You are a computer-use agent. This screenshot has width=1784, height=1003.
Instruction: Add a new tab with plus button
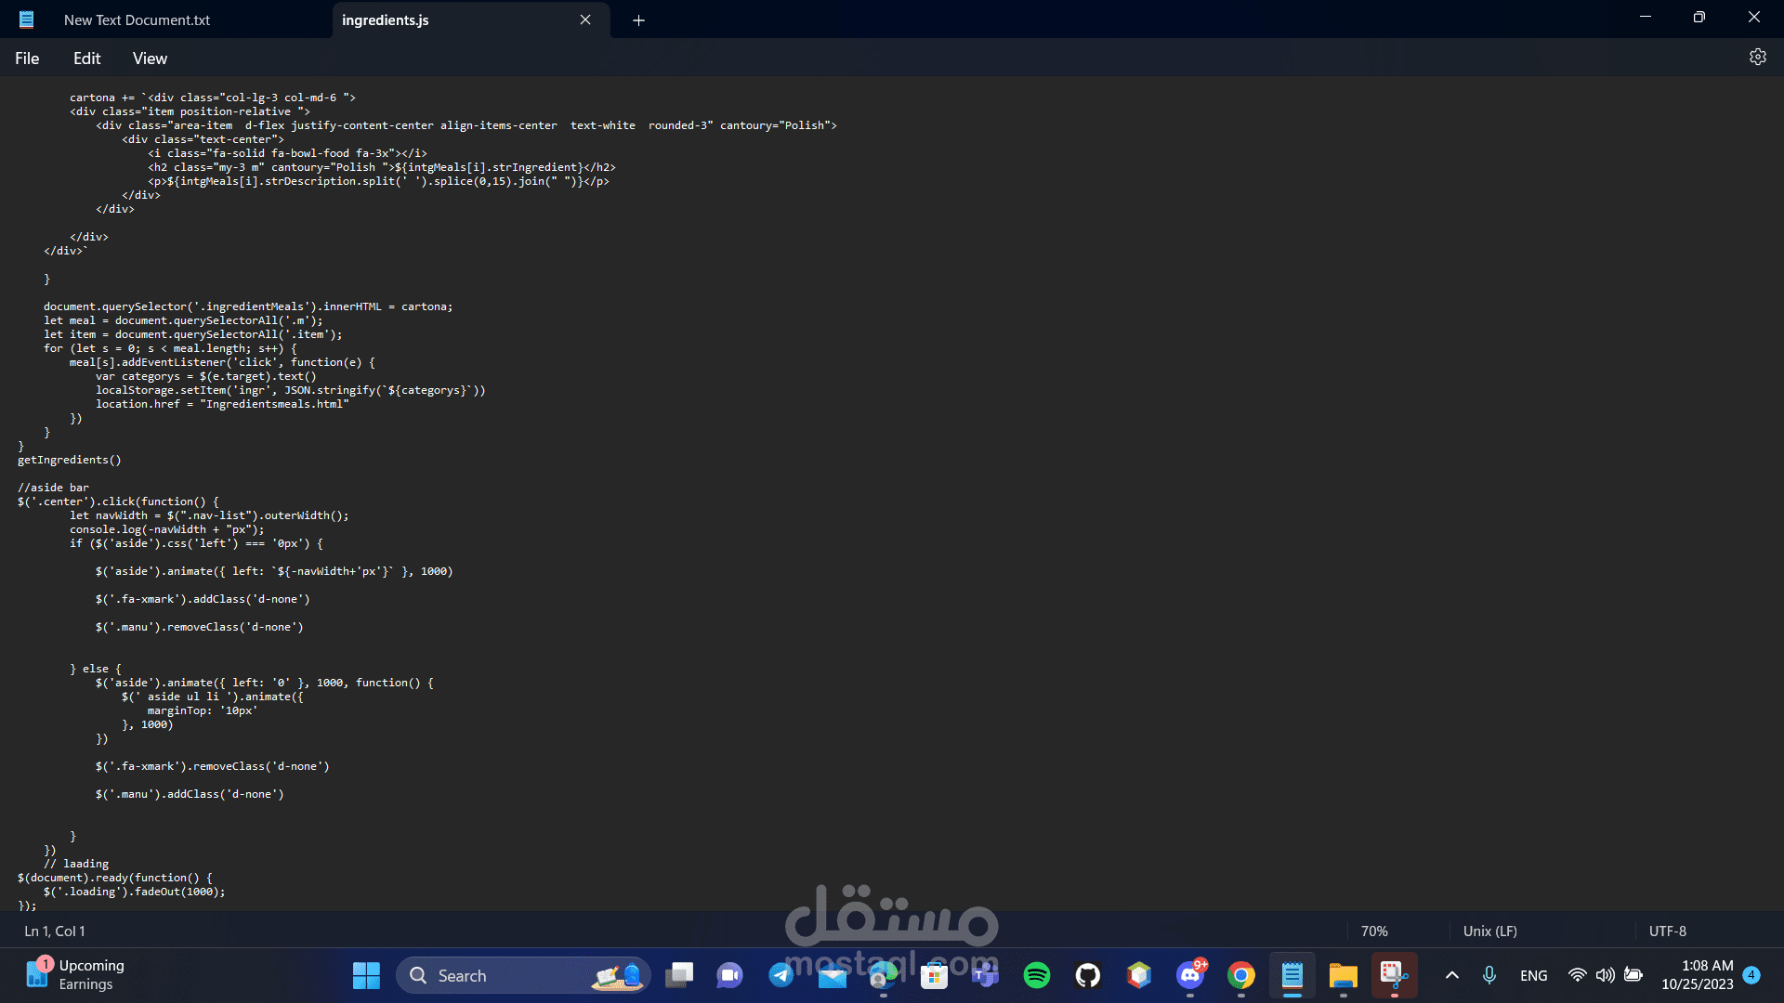[638, 20]
